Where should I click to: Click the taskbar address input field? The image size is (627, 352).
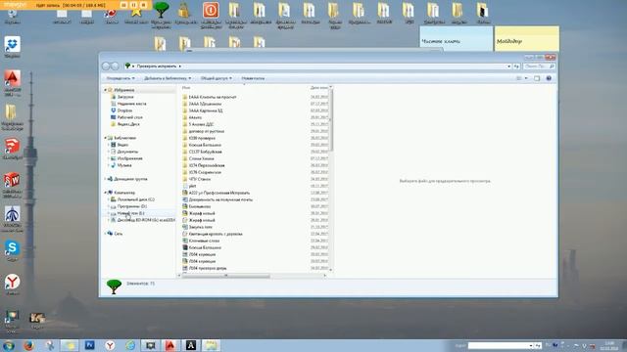(x=499, y=345)
